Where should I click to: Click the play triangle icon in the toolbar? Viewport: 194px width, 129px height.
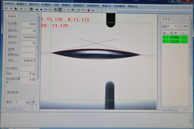click(6, 8)
